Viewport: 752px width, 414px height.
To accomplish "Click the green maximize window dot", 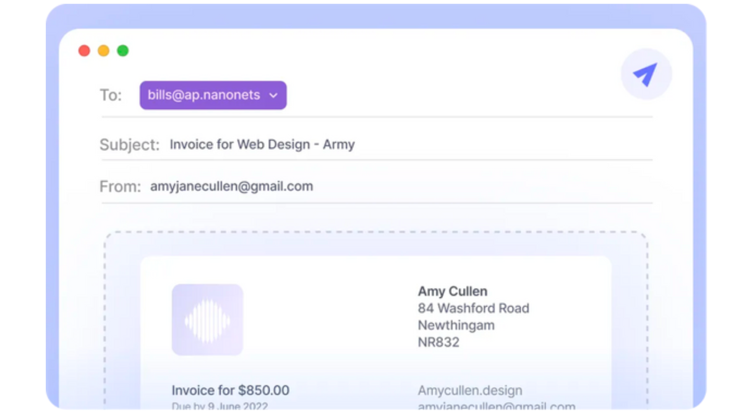I will coord(123,51).
